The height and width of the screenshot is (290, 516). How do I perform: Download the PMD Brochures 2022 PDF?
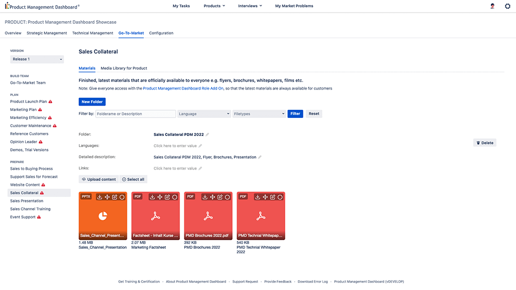[205, 197]
